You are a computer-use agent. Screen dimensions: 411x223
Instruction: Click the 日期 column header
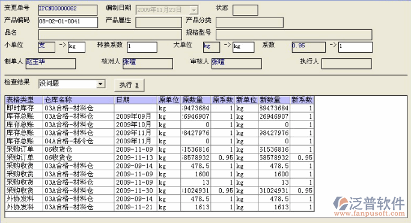point(136,100)
